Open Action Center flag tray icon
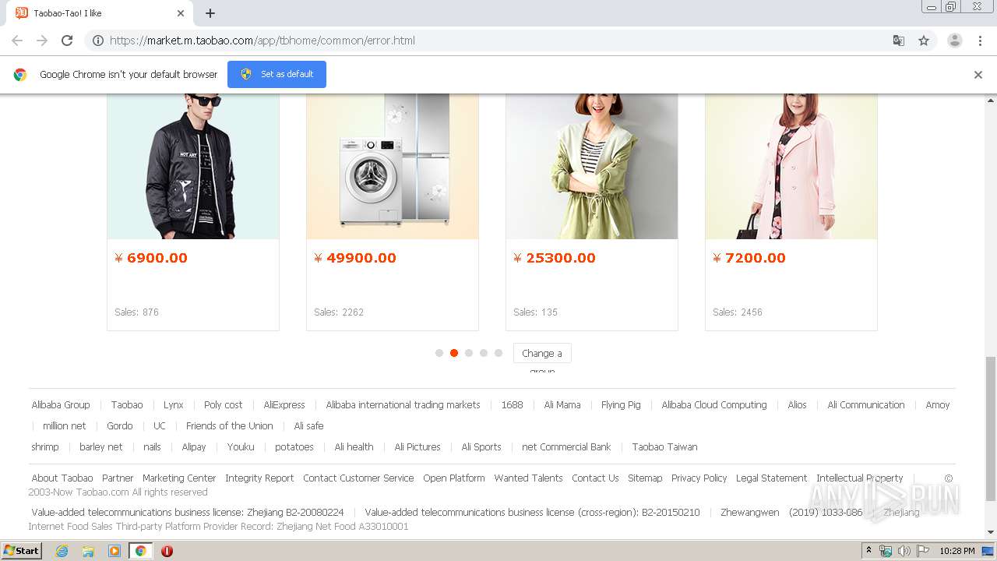The height and width of the screenshot is (561, 997). [x=921, y=551]
